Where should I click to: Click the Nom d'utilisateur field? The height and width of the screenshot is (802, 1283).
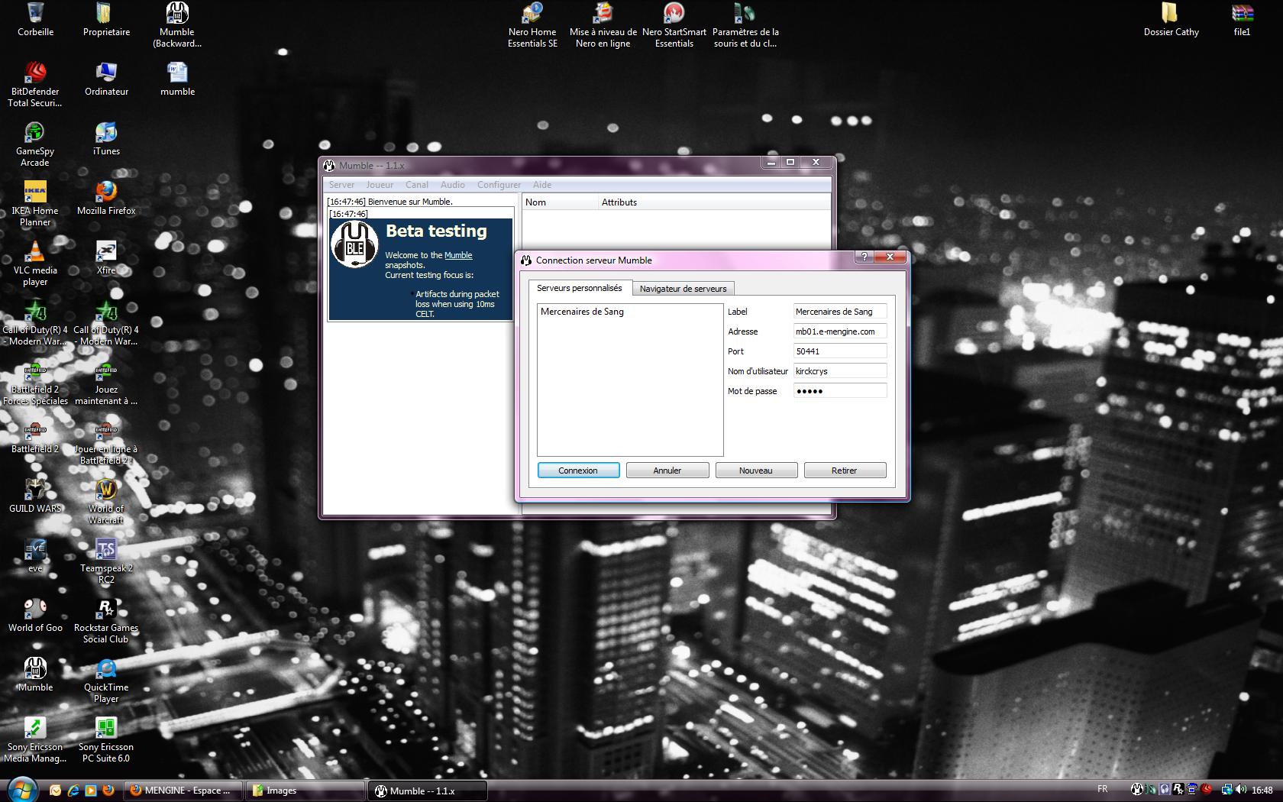840,371
